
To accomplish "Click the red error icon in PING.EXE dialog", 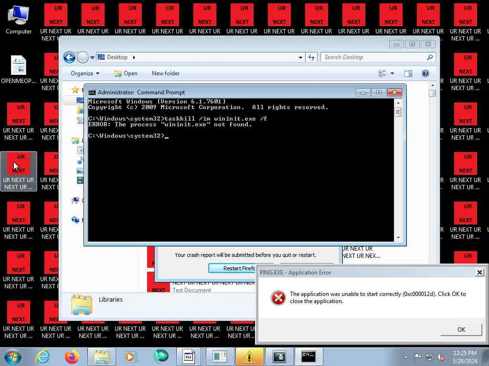I will [278, 298].
